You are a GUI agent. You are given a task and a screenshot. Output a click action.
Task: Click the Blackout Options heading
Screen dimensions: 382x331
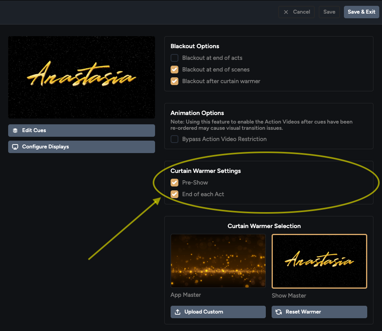pyautogui.click(x=195, y=46)
